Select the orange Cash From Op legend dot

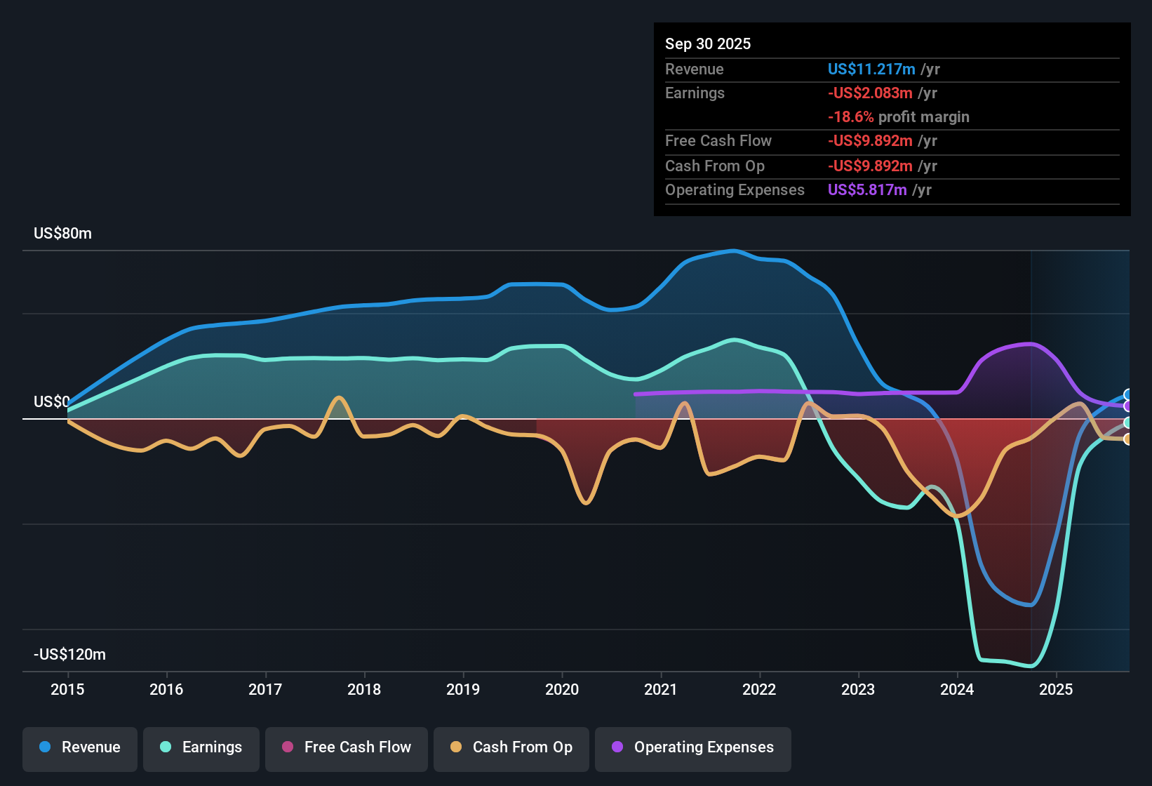click(456, 747)
